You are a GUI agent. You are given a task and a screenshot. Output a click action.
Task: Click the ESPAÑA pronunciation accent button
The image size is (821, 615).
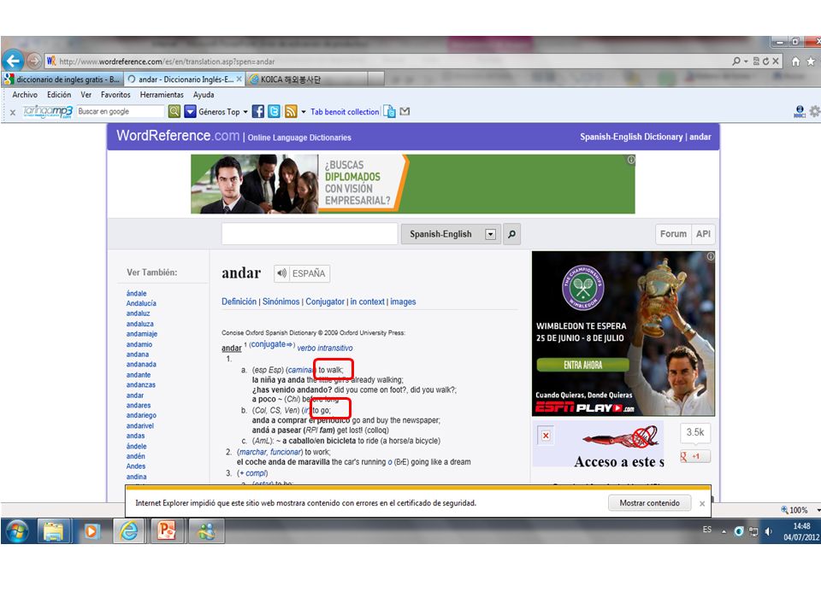[x=309, y=273]
